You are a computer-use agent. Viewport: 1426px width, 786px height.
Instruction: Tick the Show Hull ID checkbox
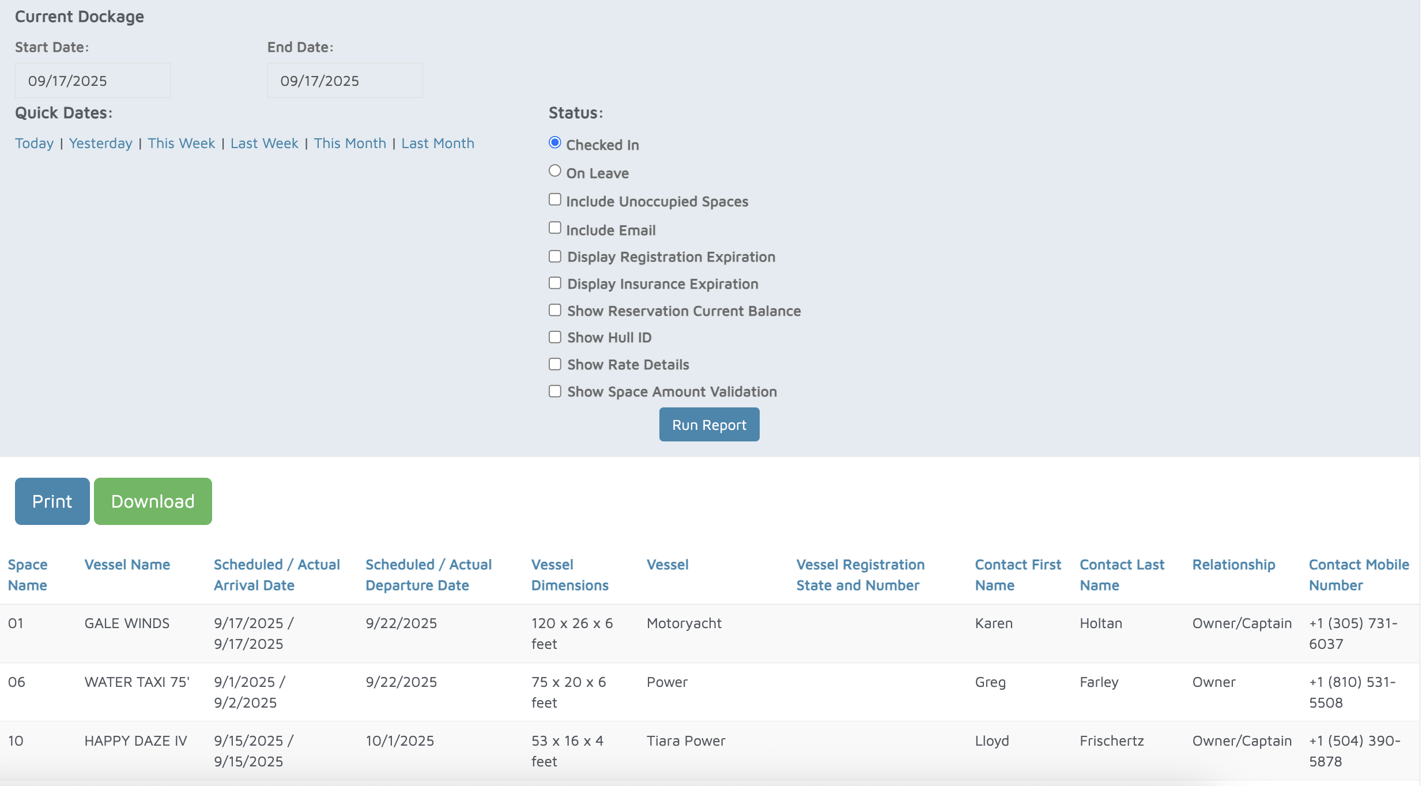[x=554, y=337]
